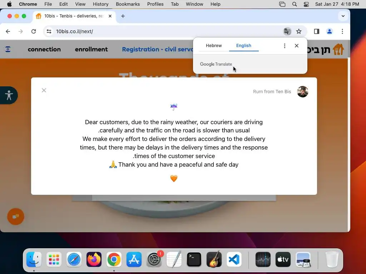Open Terminal from the Dock
Image resolution: width=366 pixels, height=274 pixels.
click(x=194, y=259)
